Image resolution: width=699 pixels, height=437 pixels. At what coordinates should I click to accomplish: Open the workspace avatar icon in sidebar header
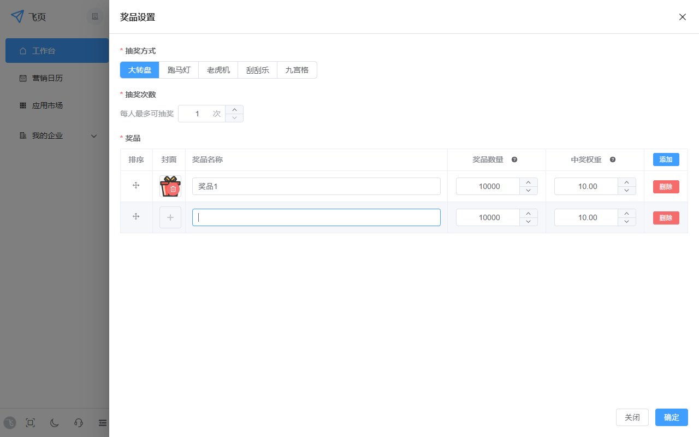pos(95,16)
